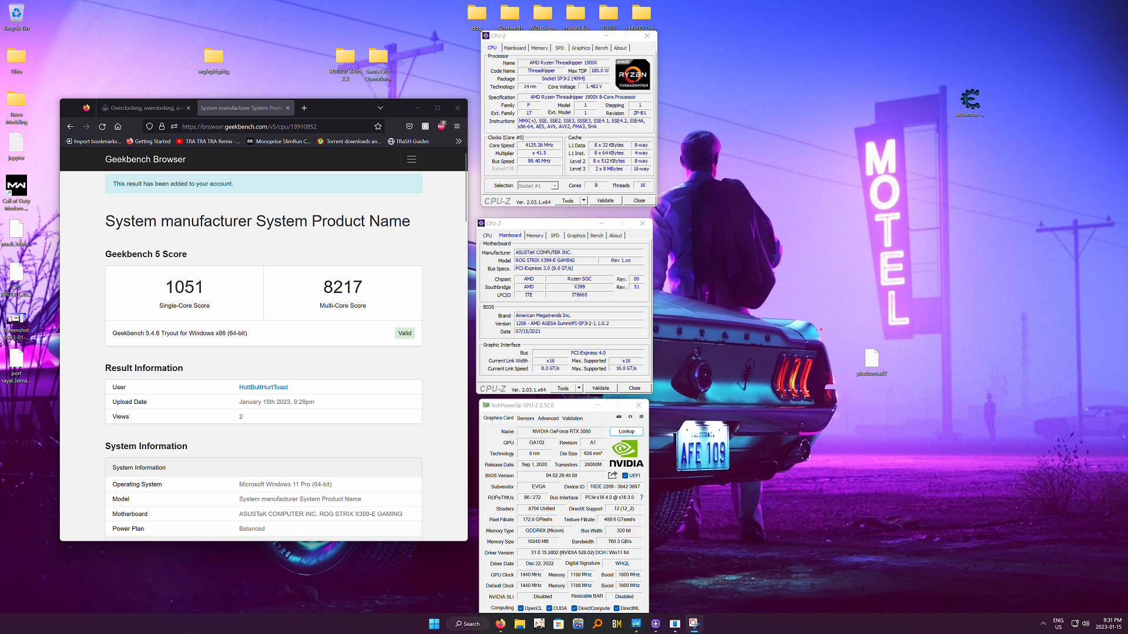Open the BM app in taskbar
The height and width of the screenshot is (634, 1128).
click(x=617, y=623)
